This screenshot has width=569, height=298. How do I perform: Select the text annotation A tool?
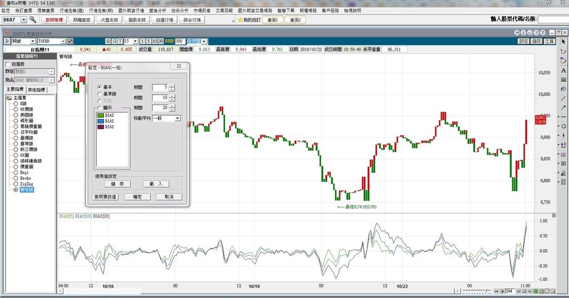(x=563, y=71)
